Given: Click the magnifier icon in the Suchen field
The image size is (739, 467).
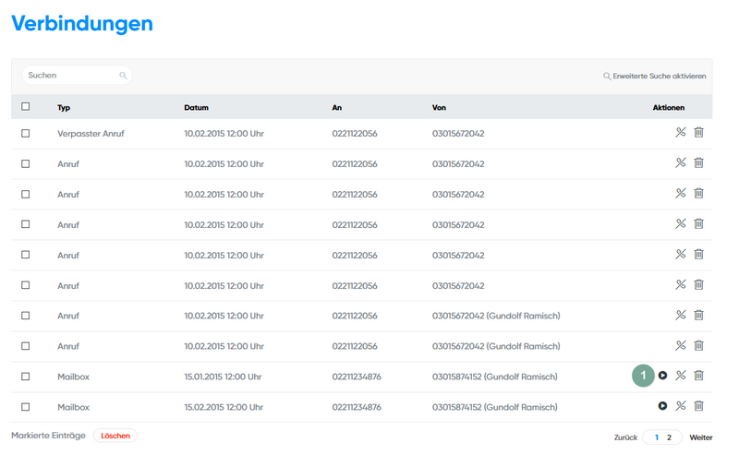Looking at the screenshot, I should coord(123,76).
